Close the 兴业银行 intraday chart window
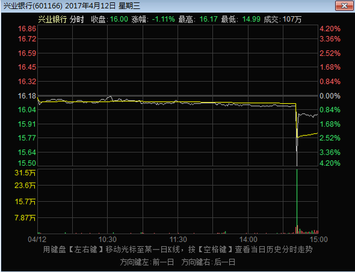355x272 pixels. (x=344, y=6)
